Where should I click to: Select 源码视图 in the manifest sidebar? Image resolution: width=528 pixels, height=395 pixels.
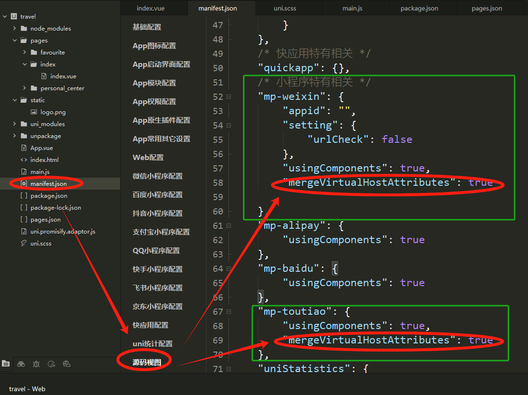[x=147, y=362]
